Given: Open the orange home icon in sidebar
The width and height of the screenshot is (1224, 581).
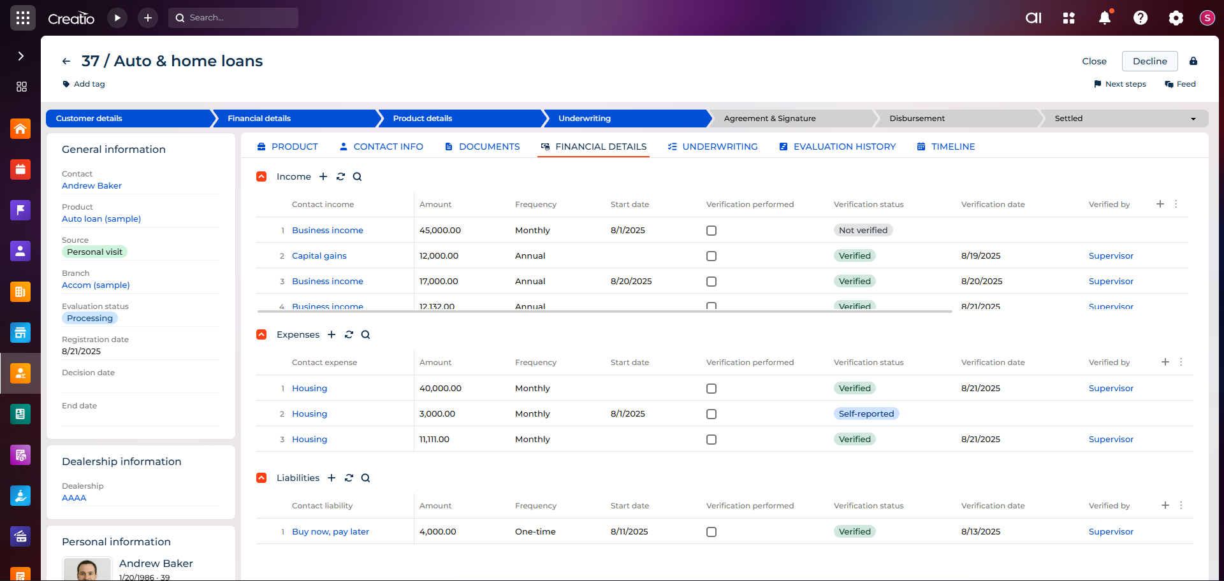Looking at the screenshot, I should click(x=20, y=129).
